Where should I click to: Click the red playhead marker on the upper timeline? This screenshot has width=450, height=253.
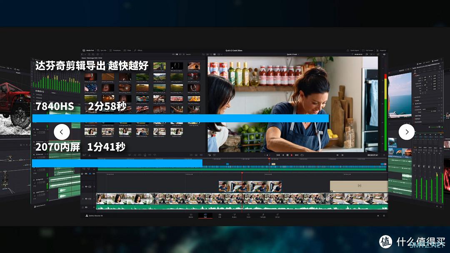(269, 159)
